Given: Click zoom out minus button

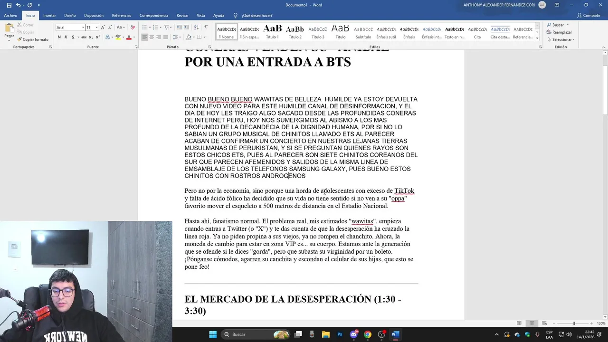Looking at the screenshot, I should point(555,323).
